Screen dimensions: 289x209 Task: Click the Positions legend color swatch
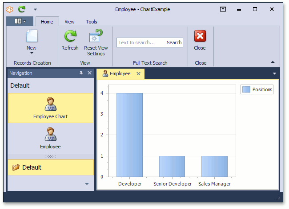pos(246,89)
